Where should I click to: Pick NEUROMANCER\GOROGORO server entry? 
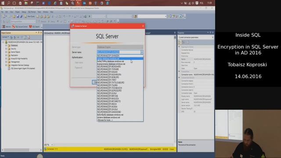pyautogui.click(x=120, y=91)
